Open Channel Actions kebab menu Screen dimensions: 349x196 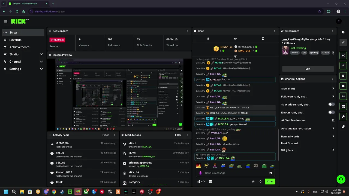click(332, 79)
